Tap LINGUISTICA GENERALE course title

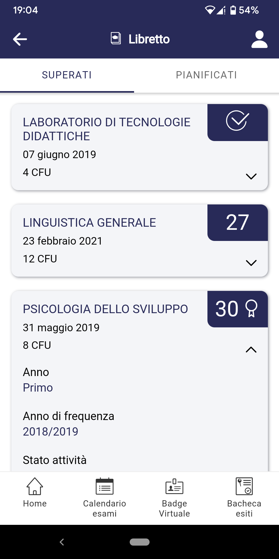[89, 223]
